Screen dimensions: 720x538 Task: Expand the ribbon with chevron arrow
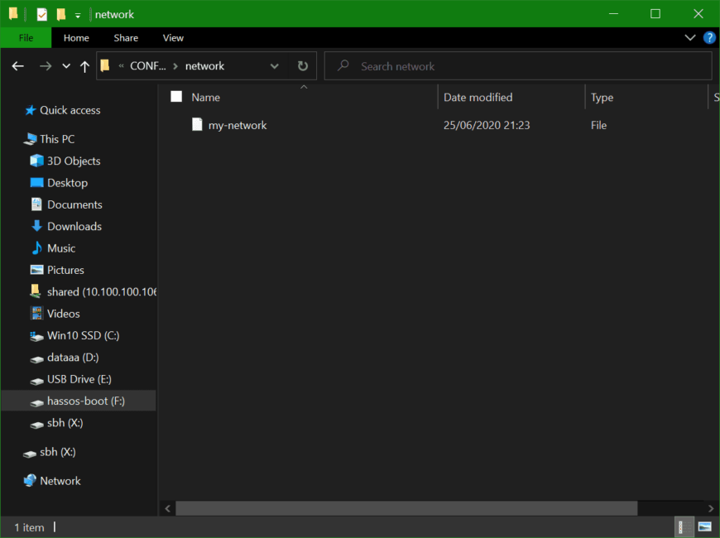coord(690,37)
